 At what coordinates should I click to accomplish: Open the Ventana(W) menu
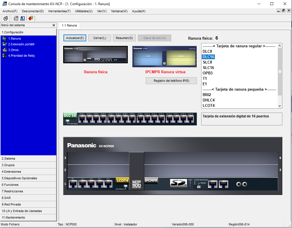119,11
